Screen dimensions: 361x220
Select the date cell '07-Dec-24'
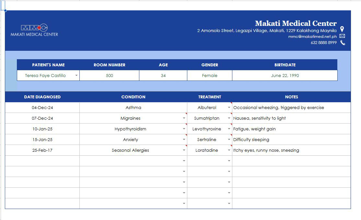[x=42, y=118]
